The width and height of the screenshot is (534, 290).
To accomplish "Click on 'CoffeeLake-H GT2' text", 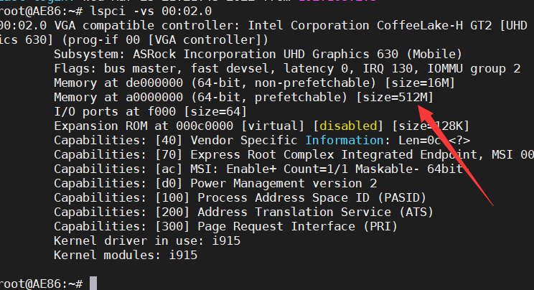I will [x=434, y=26].
